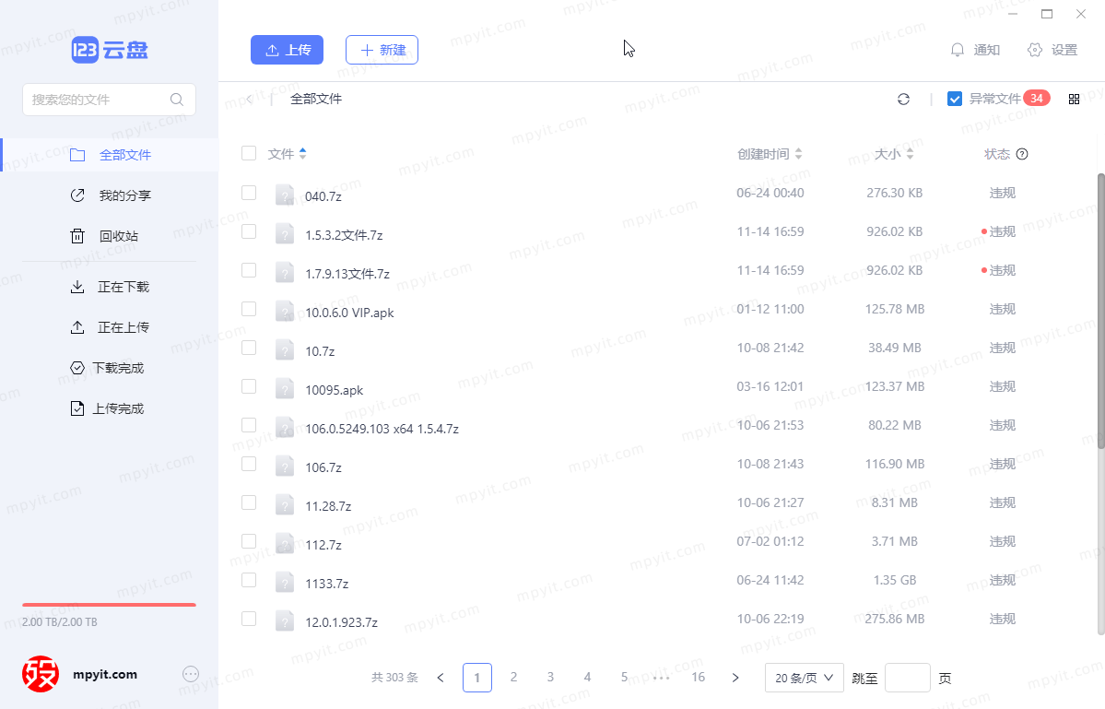The image size is (1105, 709).
Task: Toggle the select-all files checkbox in header
Action: point(249,154)
